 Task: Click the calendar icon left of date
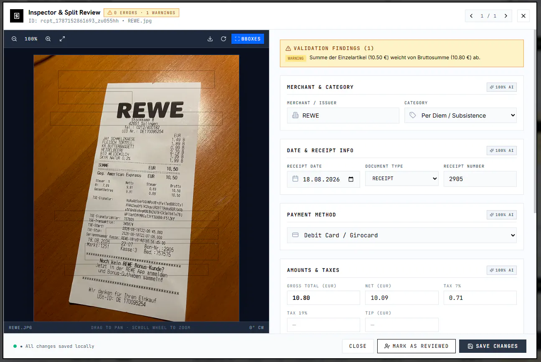(295, 179)
